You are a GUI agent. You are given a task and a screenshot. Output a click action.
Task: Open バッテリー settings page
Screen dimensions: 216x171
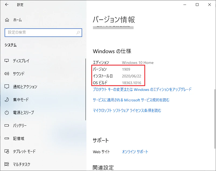(20, 125)
